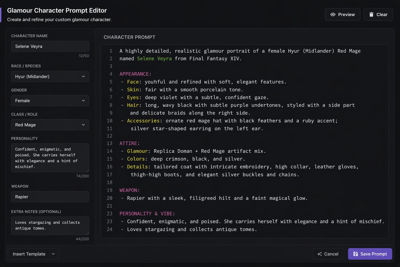Click 'silver star-shaped earring' on line 11

[171, 129]
